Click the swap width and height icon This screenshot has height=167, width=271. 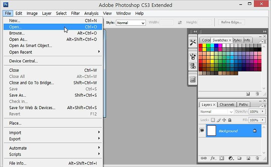(x=180, y=22)
